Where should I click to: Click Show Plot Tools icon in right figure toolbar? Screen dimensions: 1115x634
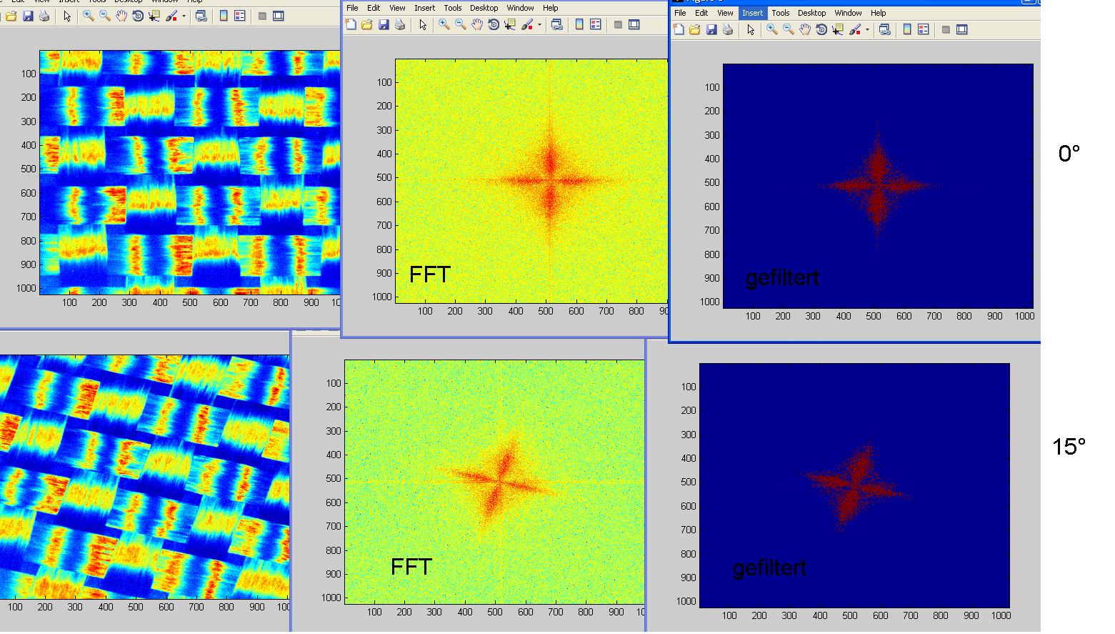tap(962, 30)
